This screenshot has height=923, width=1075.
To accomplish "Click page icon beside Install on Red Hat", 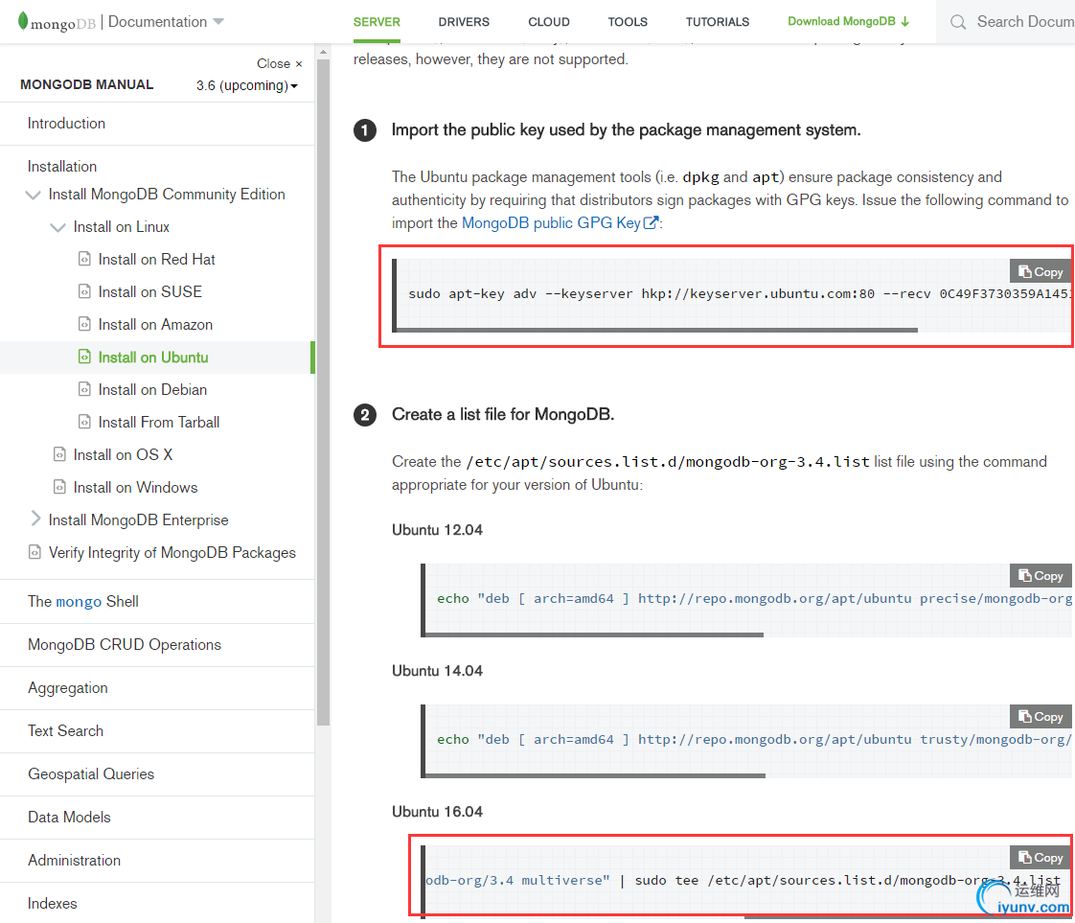I will coord(84,259).
